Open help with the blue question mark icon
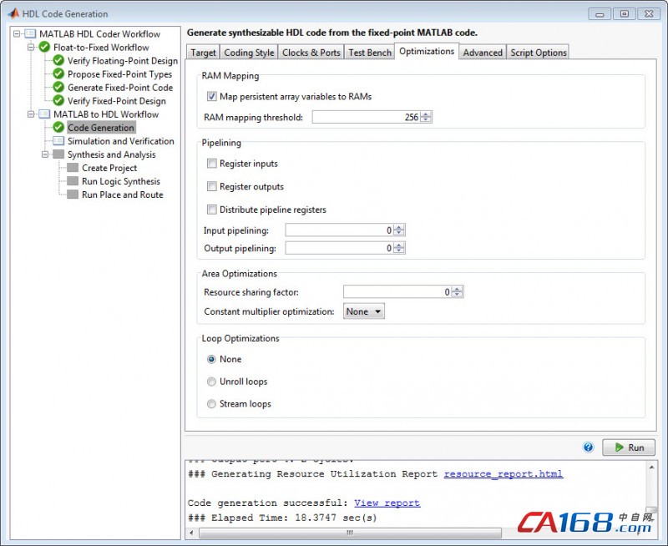 589,447
